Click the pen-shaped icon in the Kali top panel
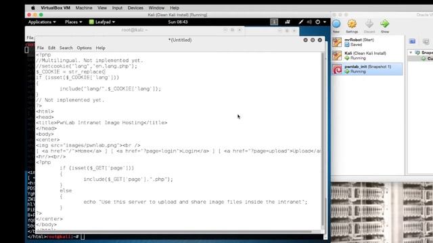433x243 pixels. click(300, 22)
